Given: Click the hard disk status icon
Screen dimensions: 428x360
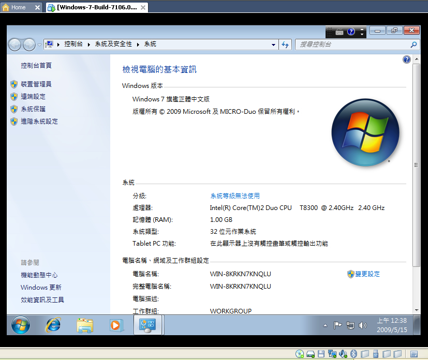Looking at the screenshot, I should 311,354.
